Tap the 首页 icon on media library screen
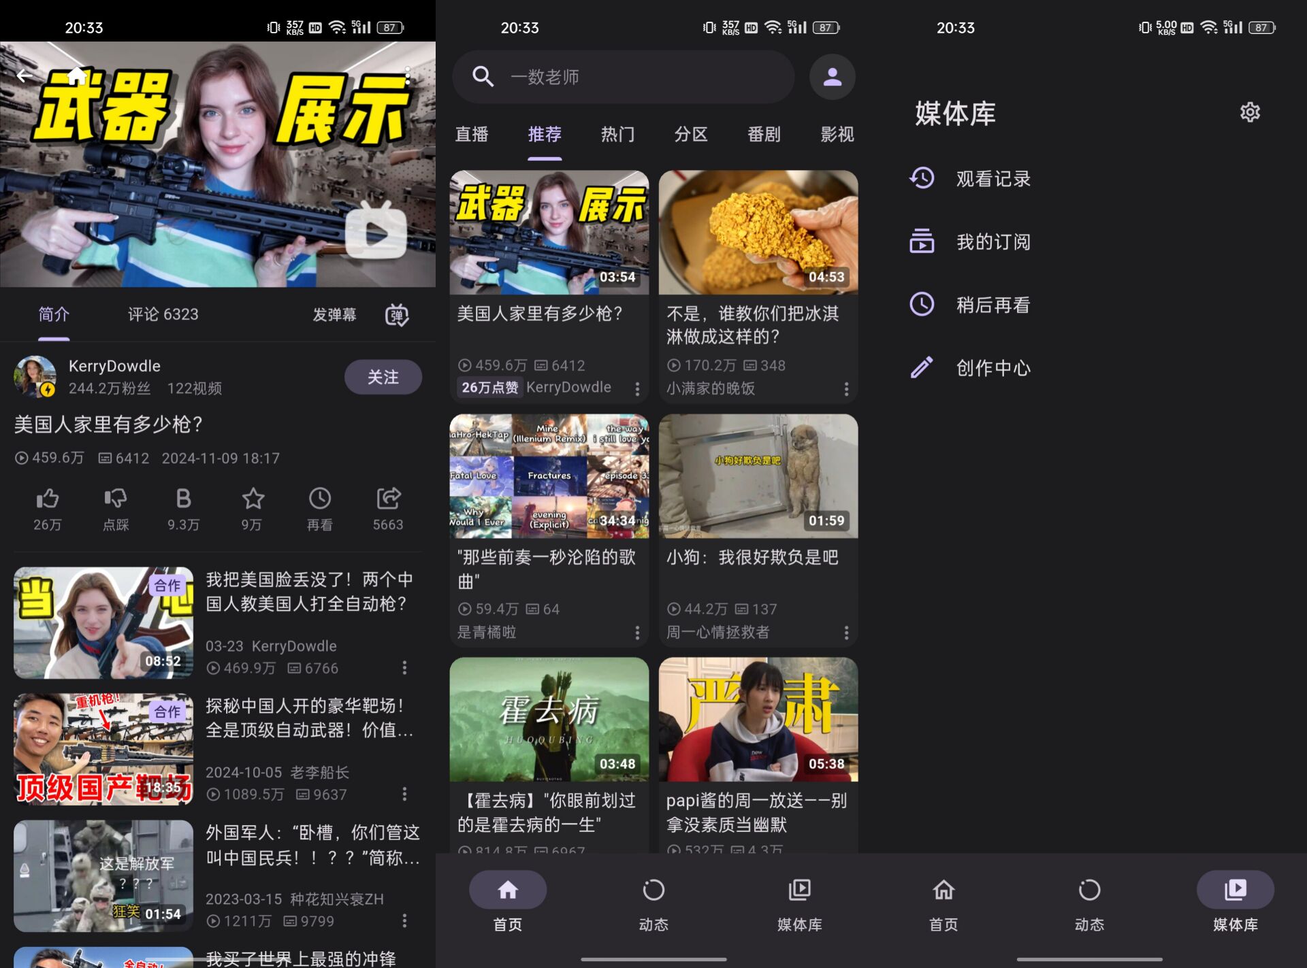 coord(943,890)
